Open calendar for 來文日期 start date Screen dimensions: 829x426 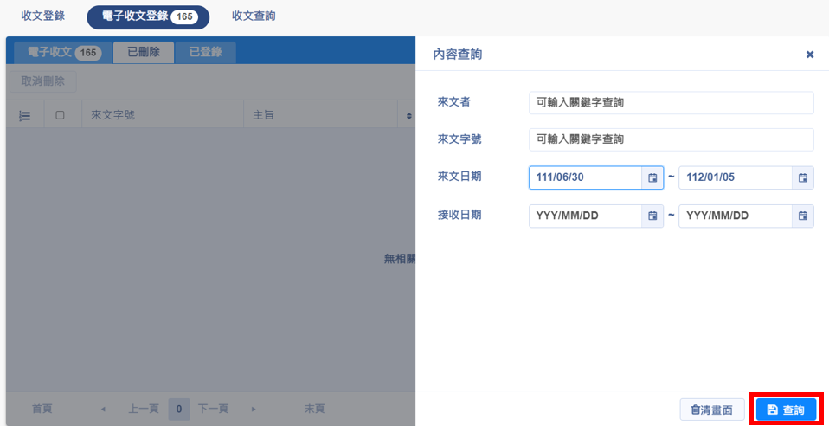pos(652,177)
